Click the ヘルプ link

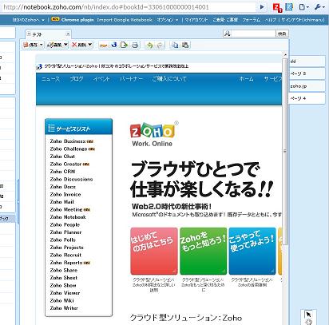pyautogui.click(x=271, y=20)
